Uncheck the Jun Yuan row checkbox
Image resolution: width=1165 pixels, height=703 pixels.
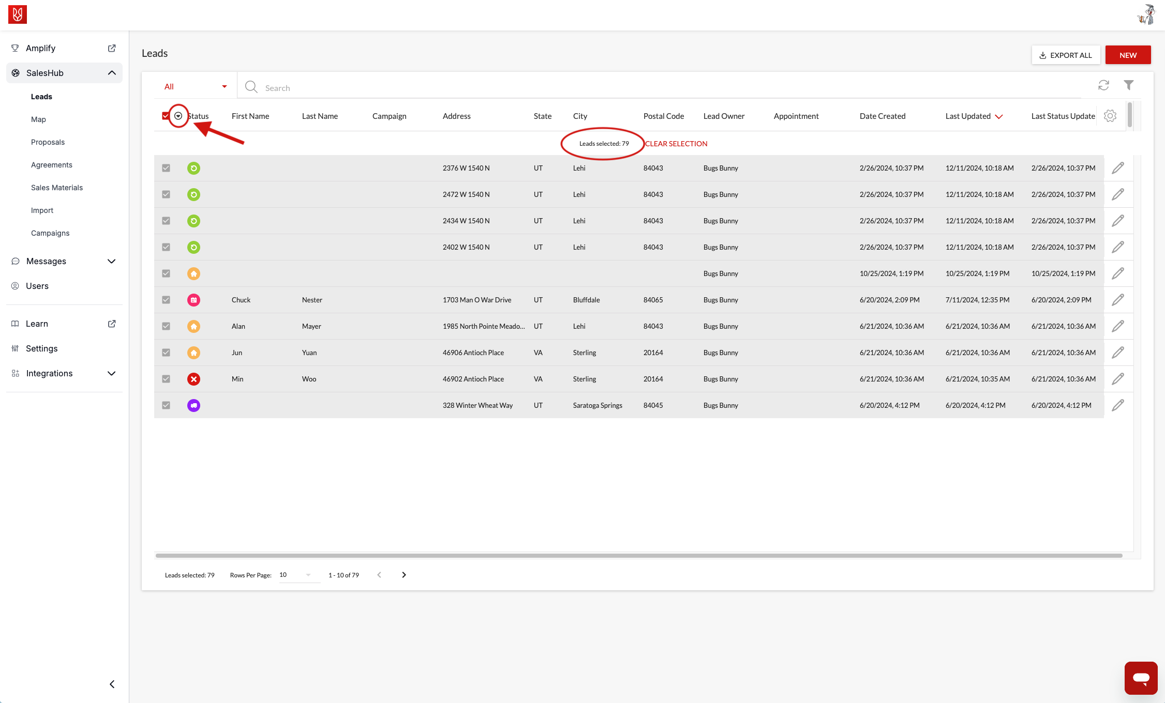pos(166,353)
